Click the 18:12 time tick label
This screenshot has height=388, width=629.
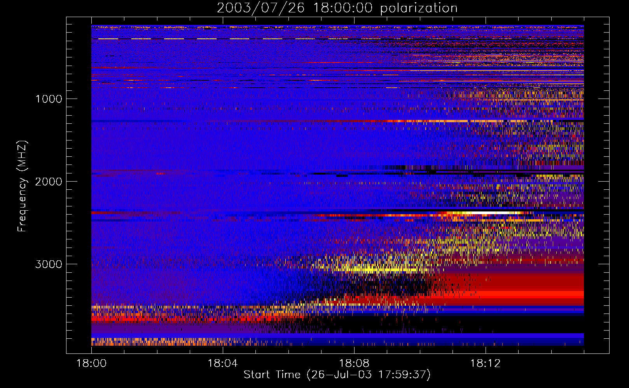[x=486, y=364]
